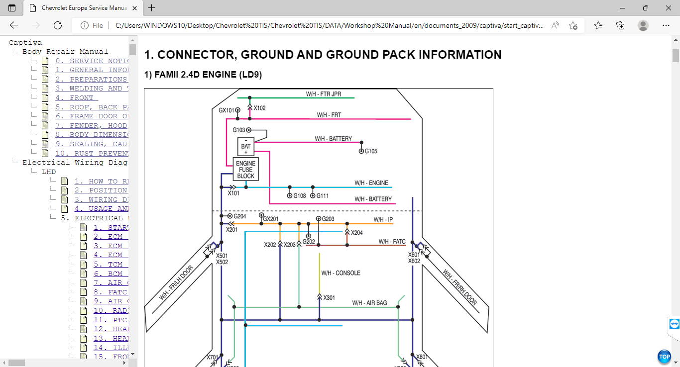Open the tab actions menu icon

tap(12, 8)
